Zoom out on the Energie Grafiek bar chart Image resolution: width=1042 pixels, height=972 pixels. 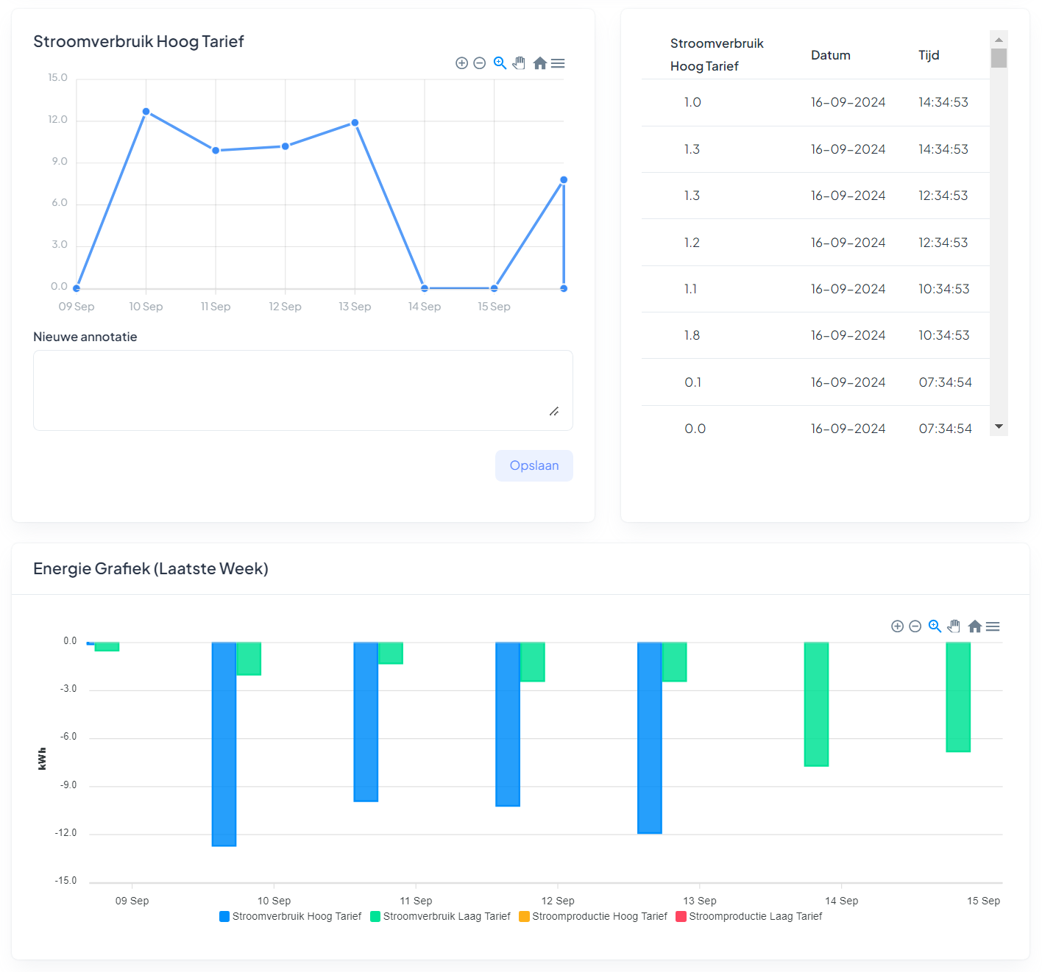click(915, 626)
